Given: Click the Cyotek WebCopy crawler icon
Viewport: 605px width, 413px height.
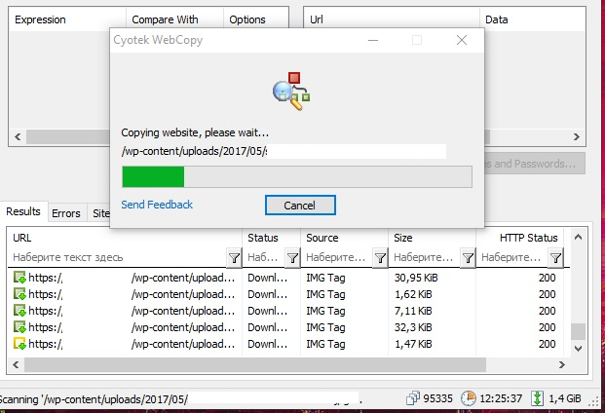Looking at the screenshot, I should tap(291, 91).
